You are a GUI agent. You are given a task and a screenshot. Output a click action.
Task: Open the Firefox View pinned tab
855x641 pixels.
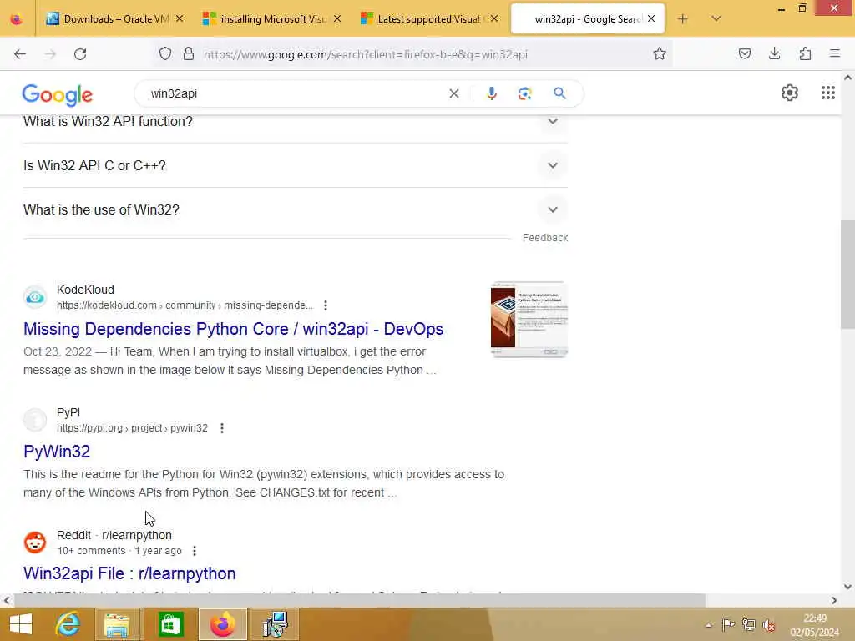[17, 19]
